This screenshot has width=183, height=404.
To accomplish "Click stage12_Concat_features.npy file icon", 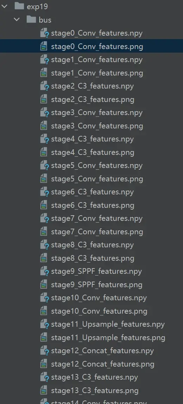I will (44, 351).
